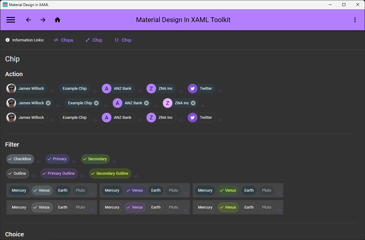View XAML code for first-row ZNA Inc chip

181,91
